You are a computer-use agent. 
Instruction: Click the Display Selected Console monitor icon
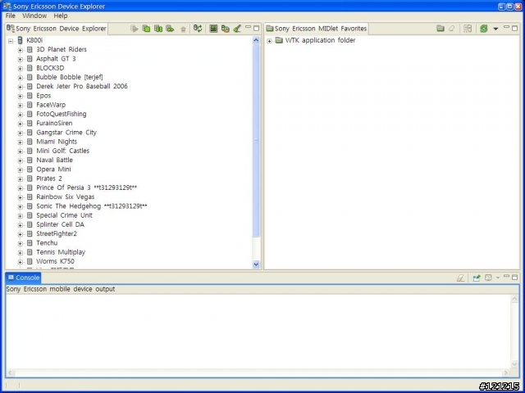pyautogui.click(x=489, y=278)
